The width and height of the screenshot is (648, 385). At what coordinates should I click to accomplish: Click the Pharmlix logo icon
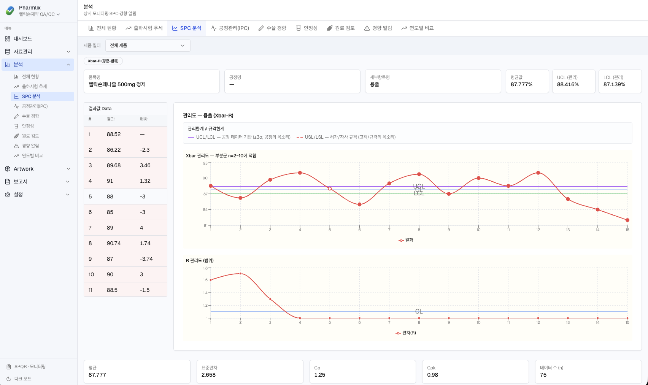tap(10, 11)
